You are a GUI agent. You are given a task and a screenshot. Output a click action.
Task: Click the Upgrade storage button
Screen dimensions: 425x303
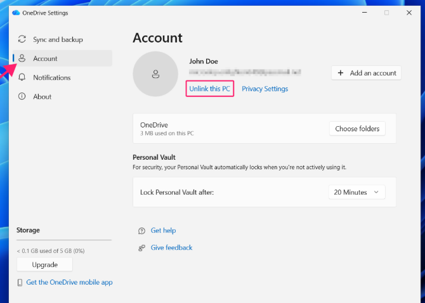(45, 264)
